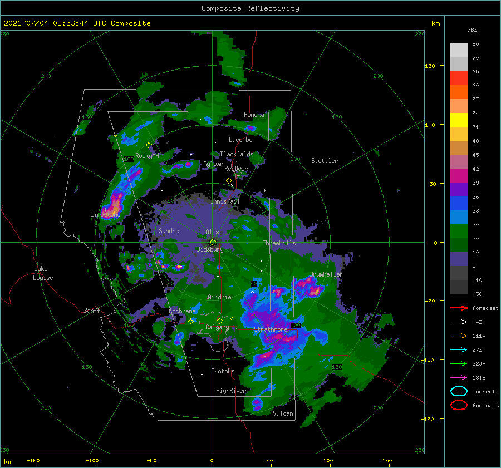Click the Blackfalds city label
The image size is (501, 468).
pyautogui.click(x=237, y=154)
